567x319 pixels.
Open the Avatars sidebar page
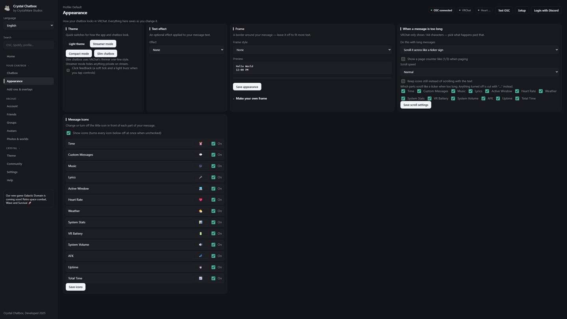pyautogui.click(x=29, y=131)
